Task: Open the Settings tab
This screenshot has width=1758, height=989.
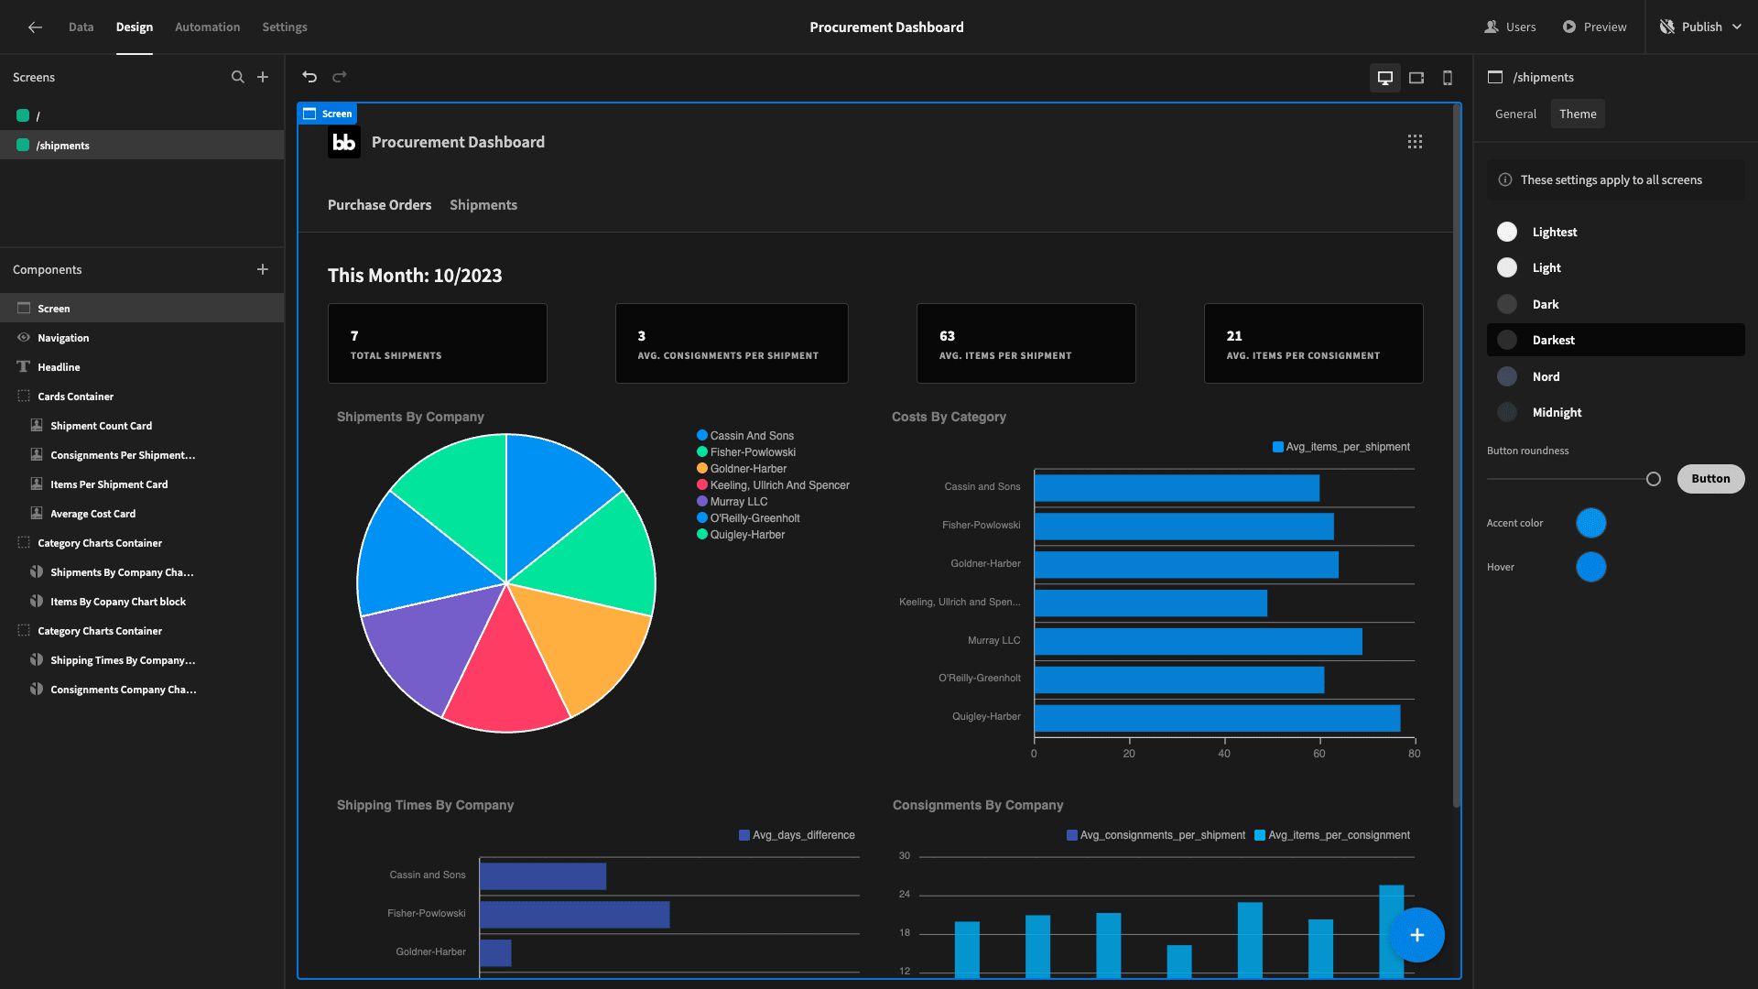Action: pos(285,27)
